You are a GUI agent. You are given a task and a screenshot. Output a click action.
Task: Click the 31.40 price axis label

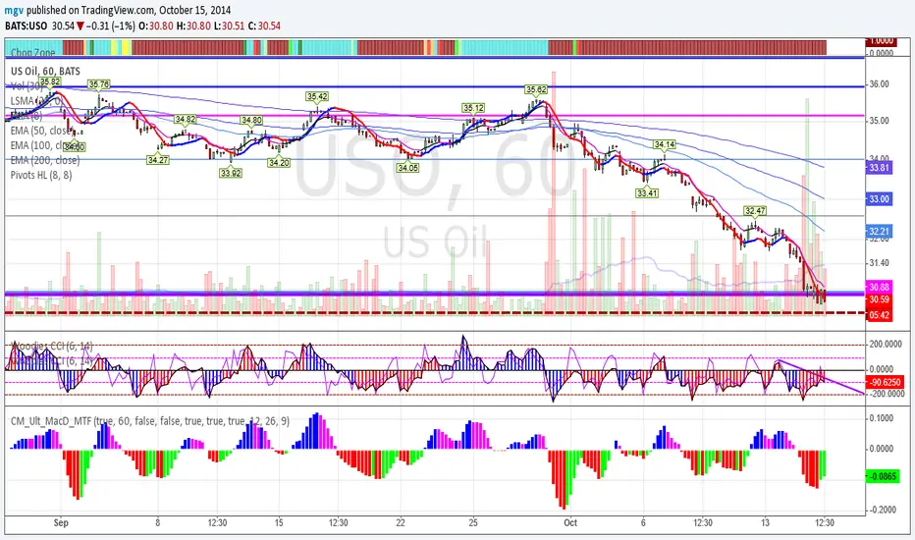click(879, 263)
